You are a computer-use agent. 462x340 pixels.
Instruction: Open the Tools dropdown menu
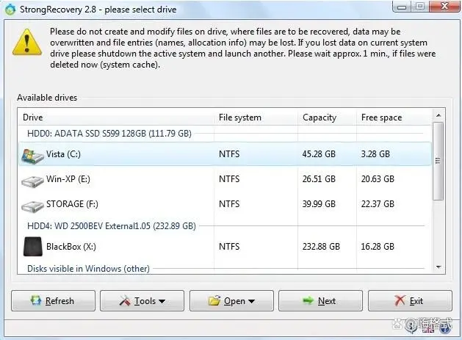(x=142, y=301)
